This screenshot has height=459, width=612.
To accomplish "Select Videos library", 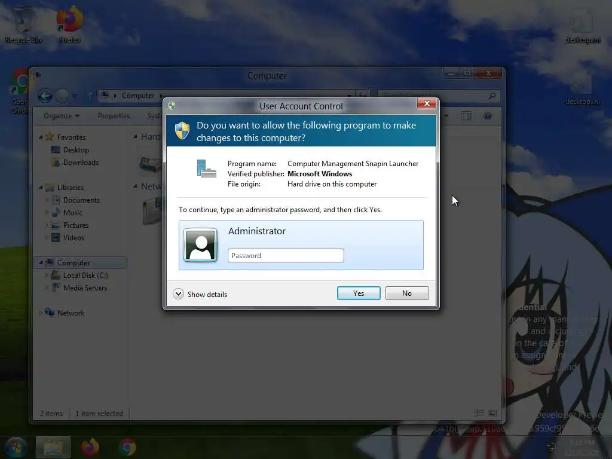I will pyautogui.click(x=74, y=238).
